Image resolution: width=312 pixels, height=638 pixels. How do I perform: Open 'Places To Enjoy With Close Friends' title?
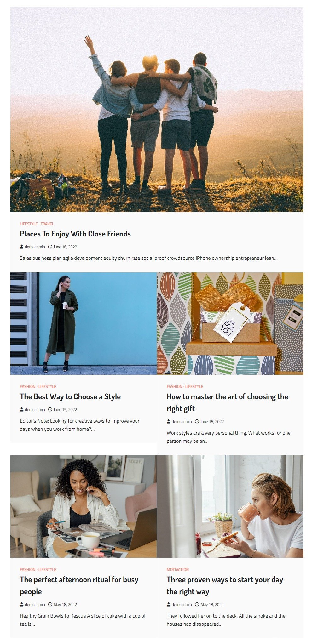(75, 234)
